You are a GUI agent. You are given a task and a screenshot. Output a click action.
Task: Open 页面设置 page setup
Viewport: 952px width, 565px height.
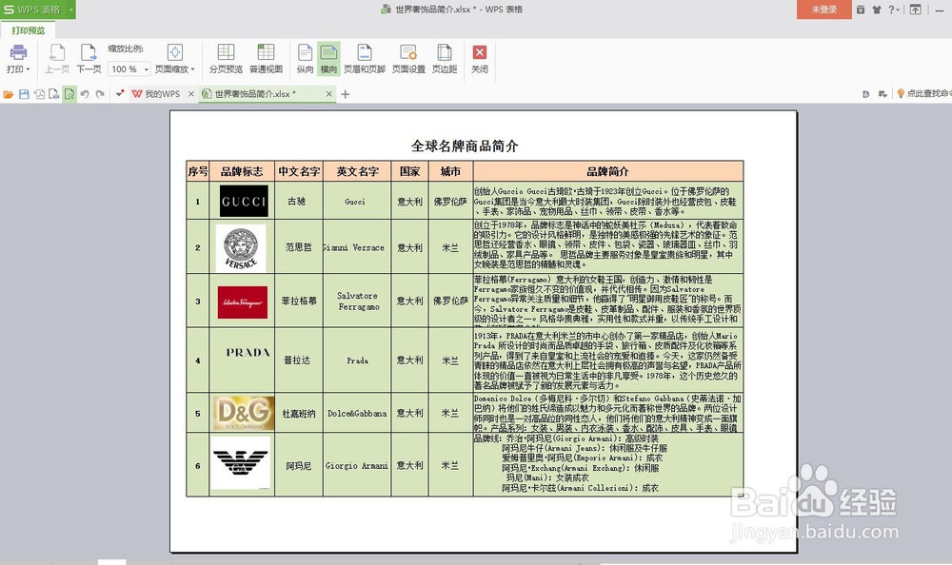[x=408, y=59]
